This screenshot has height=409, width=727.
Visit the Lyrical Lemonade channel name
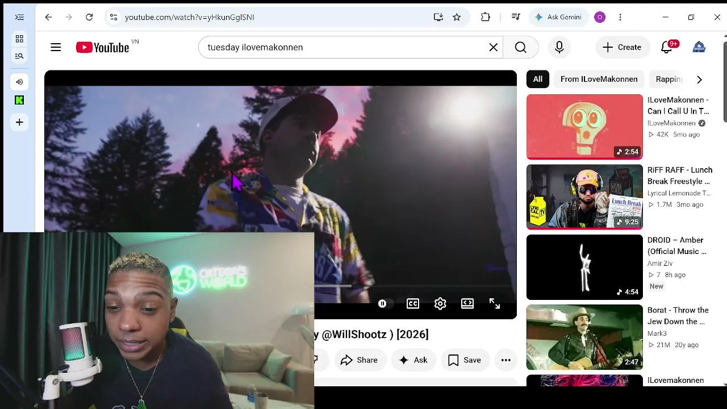[679, 193]
